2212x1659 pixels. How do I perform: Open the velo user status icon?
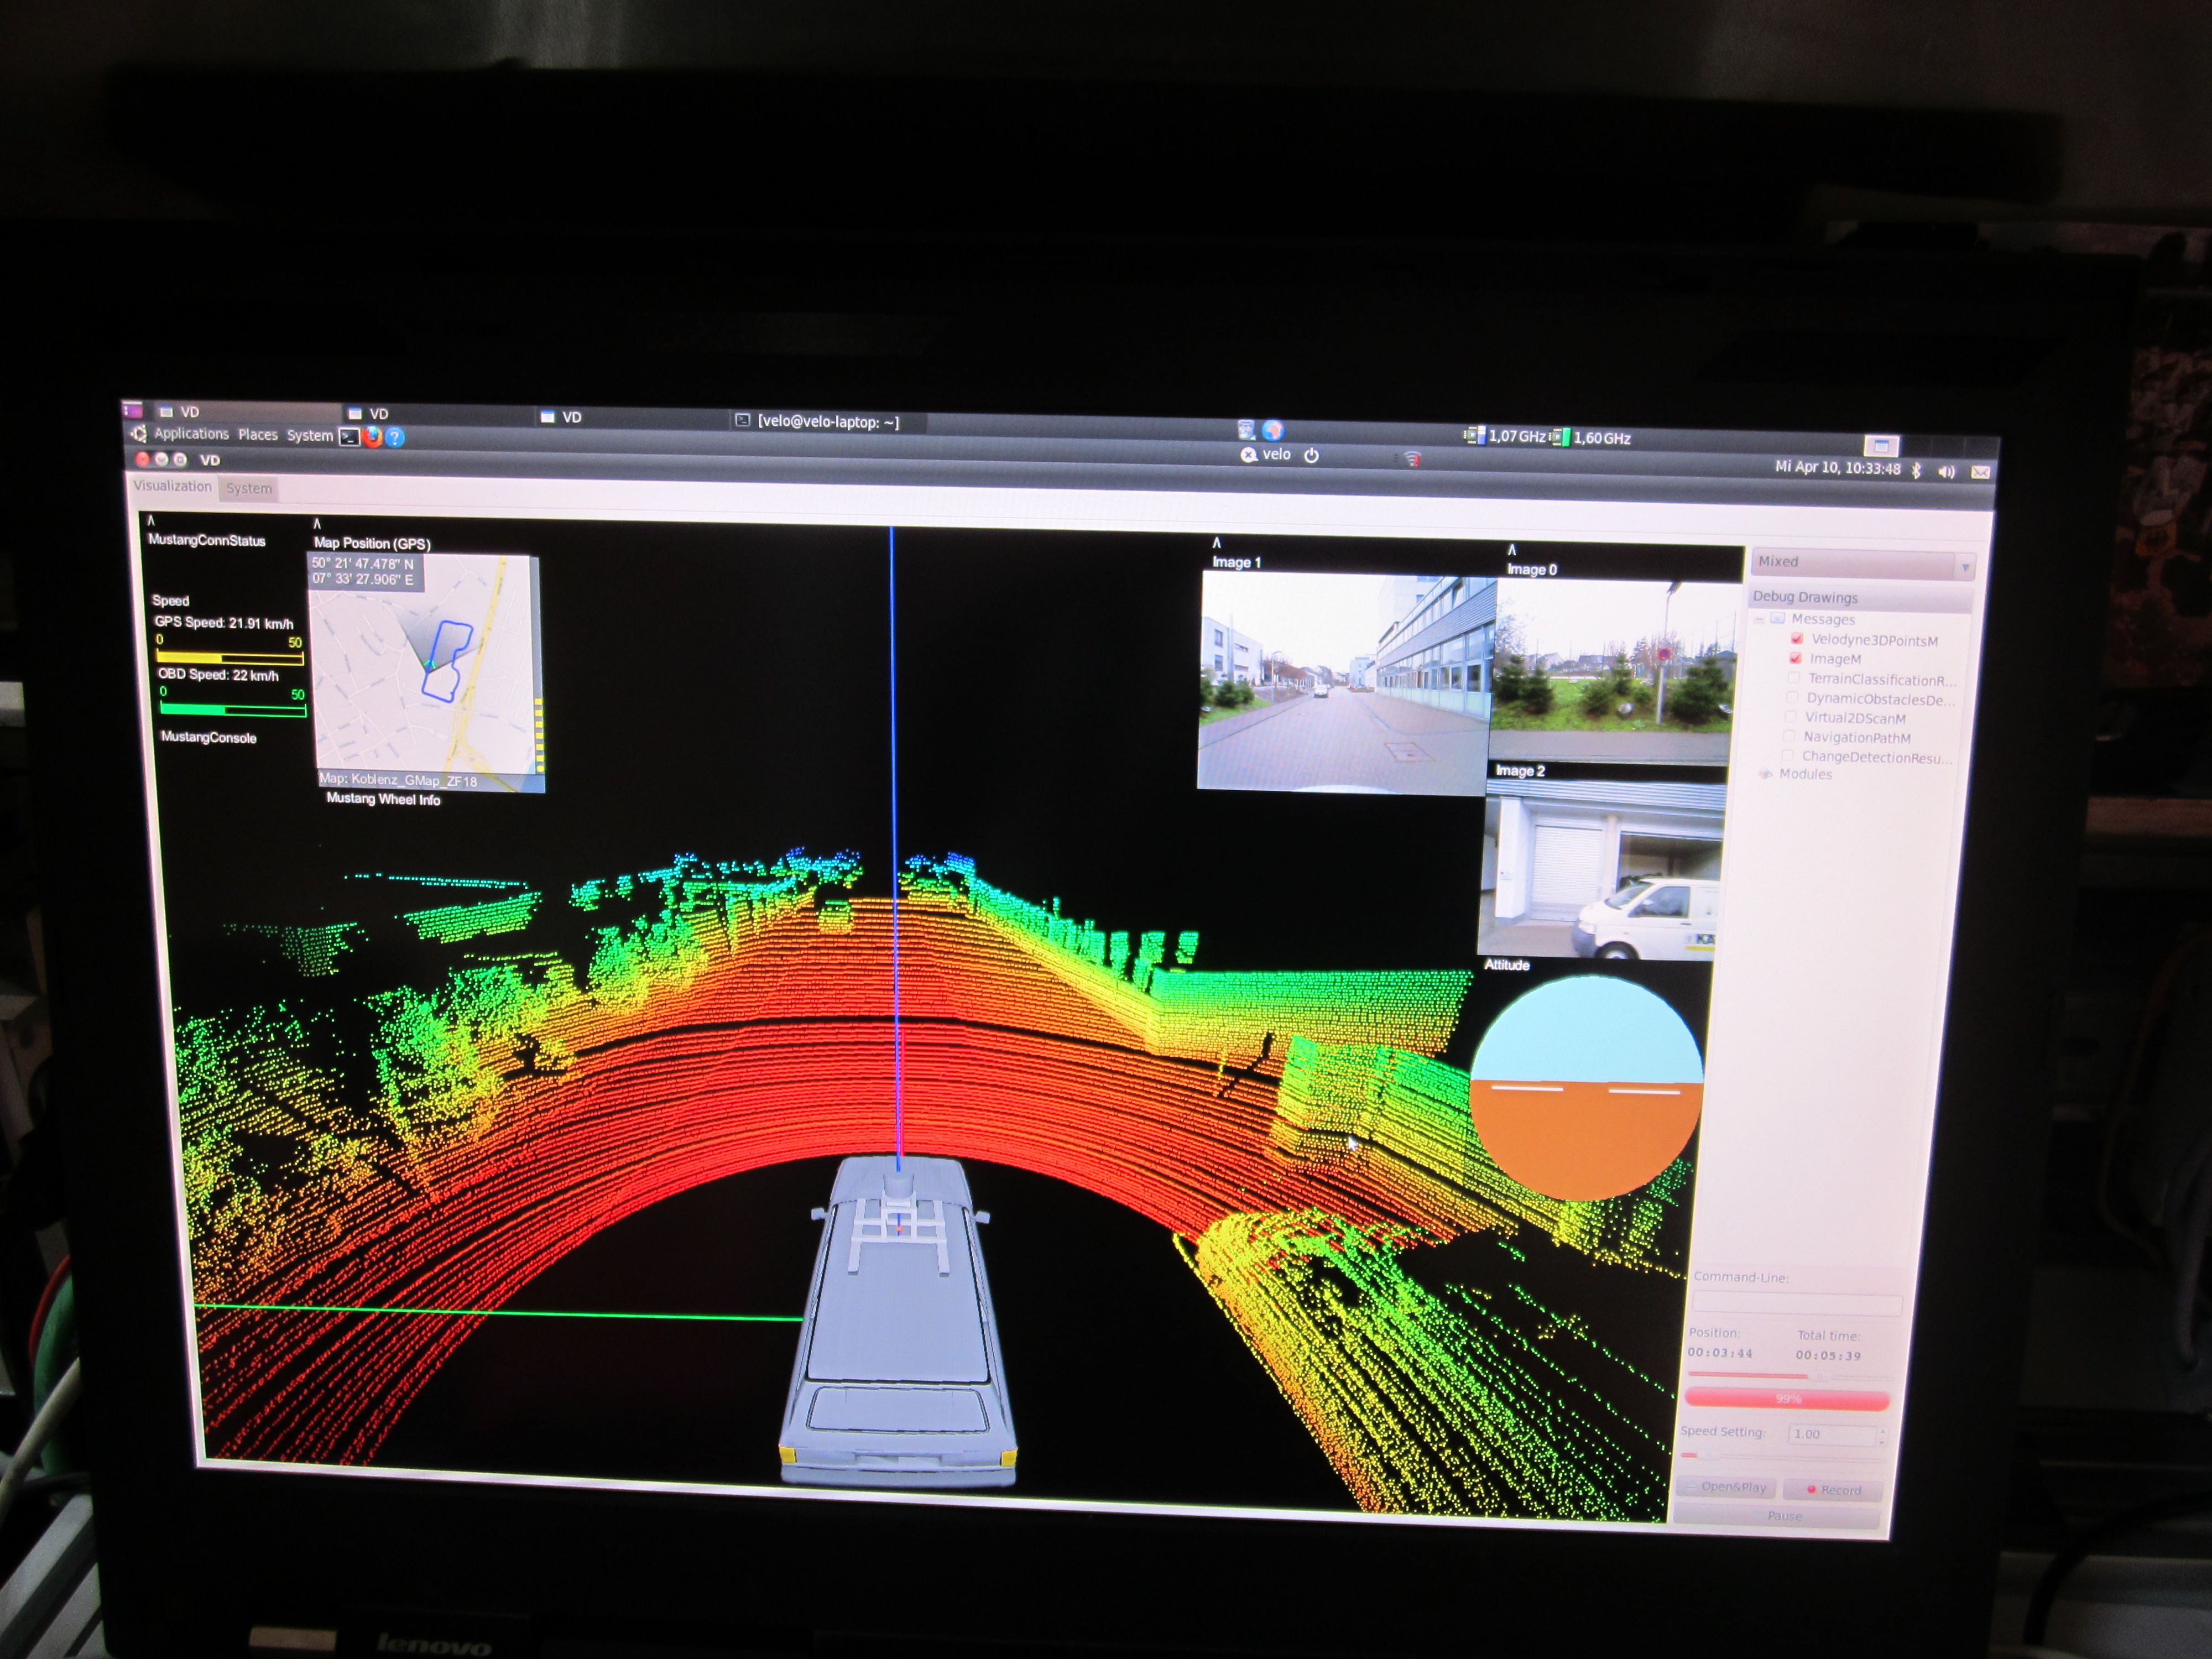point(1266,455)
